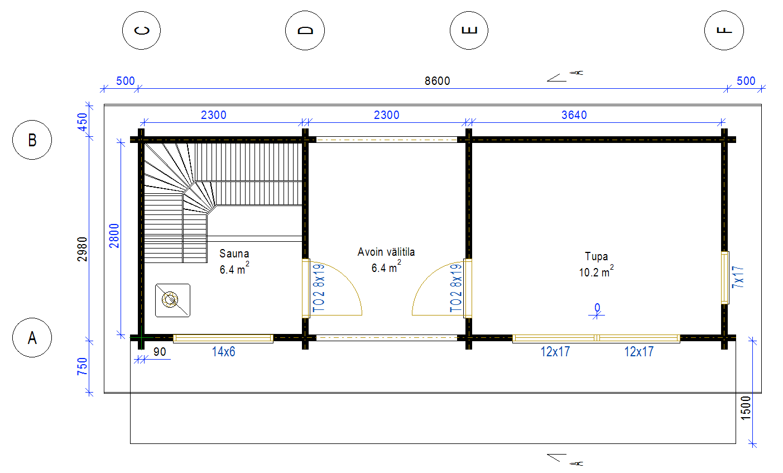
Task: Click the 1500 dimension text
Action: [x=746, y=408]
